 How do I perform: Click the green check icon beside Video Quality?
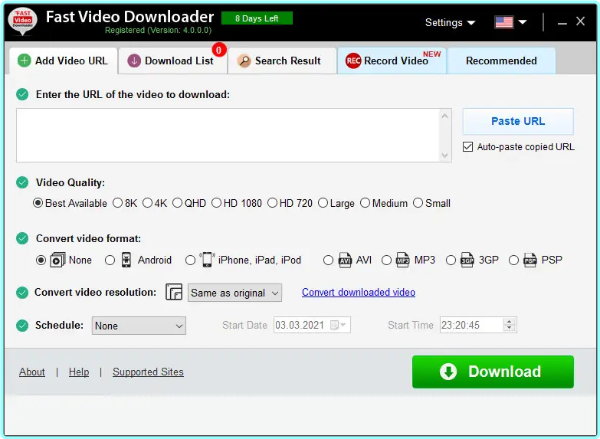22,182
